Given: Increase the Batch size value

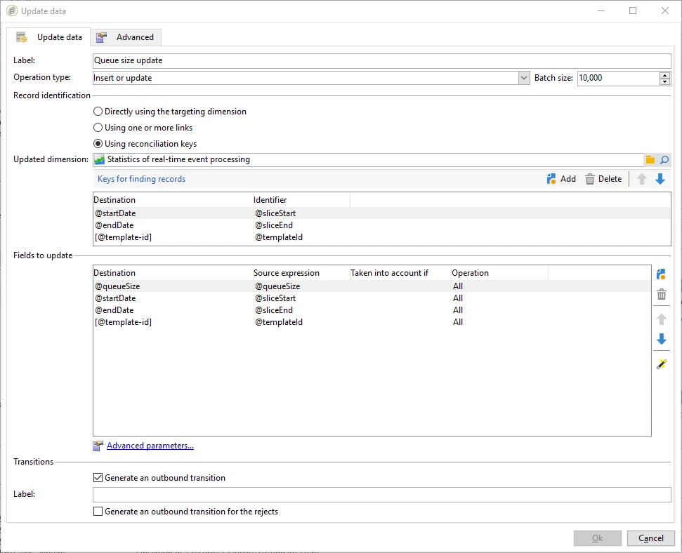Looking at the screenshot, I should (x=664, y=75).
